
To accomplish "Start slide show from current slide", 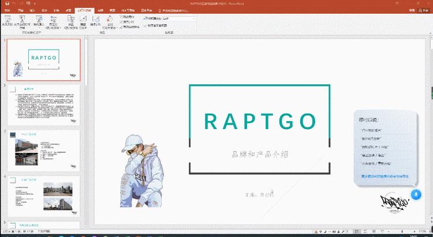I will click(23, 22).
